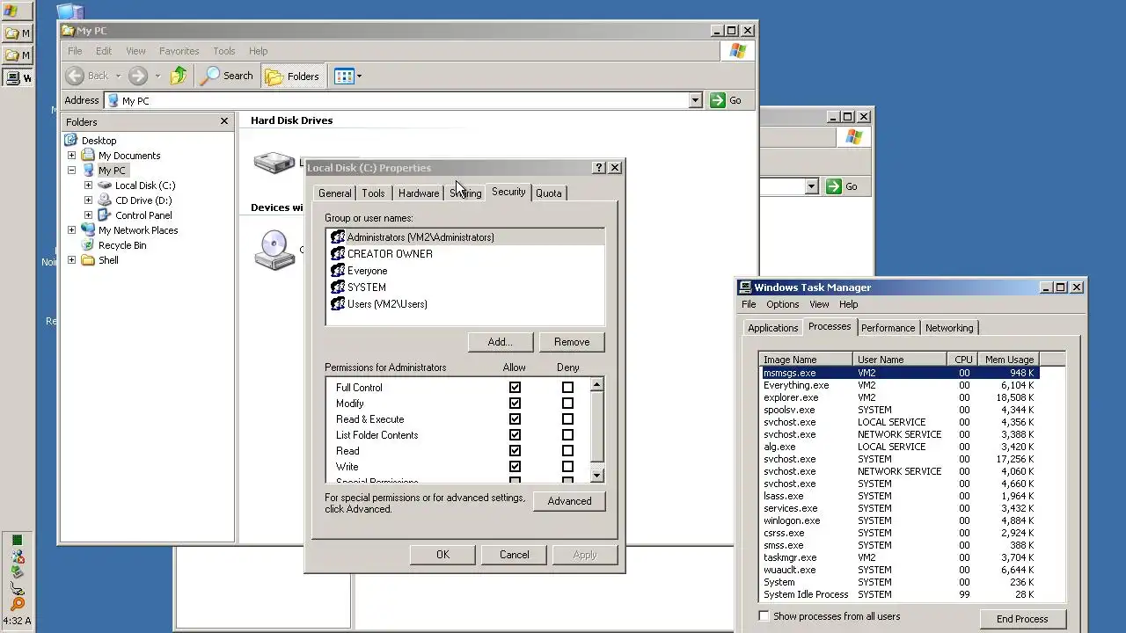This screenshot has width=1126, height=633.
Task: Click the hard disk drive icon in content pane
Action: (x=274, y=163)
